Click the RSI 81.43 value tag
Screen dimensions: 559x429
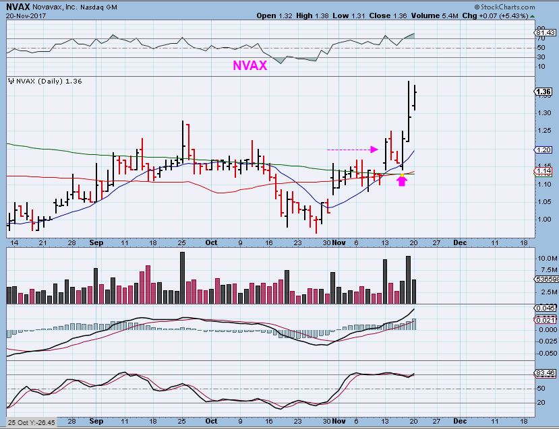tap(545, 33)
